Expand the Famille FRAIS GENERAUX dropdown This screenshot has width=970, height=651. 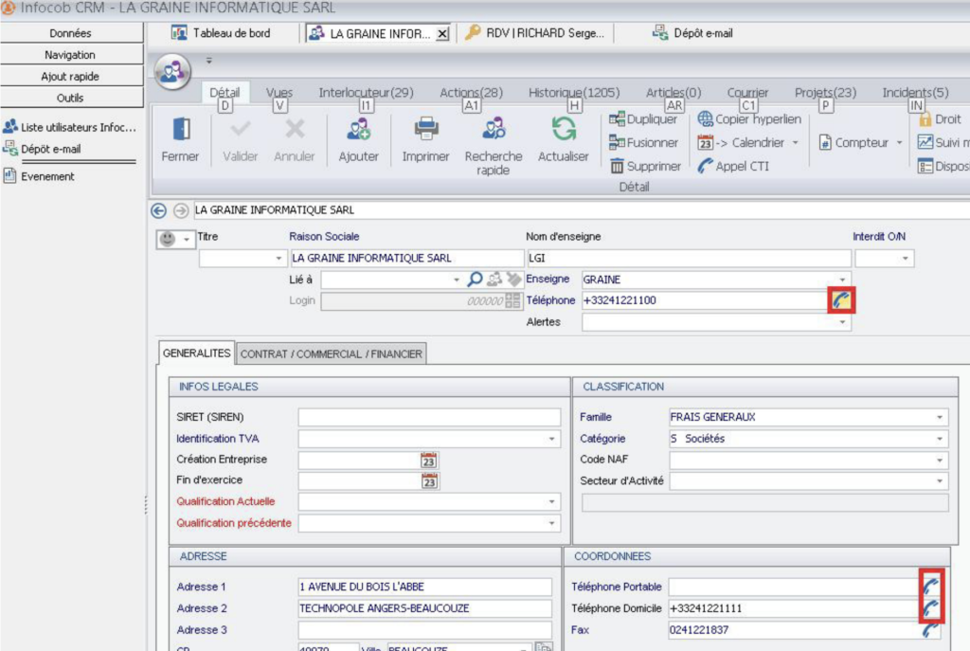pyautogui.click(x=940, y=418)
